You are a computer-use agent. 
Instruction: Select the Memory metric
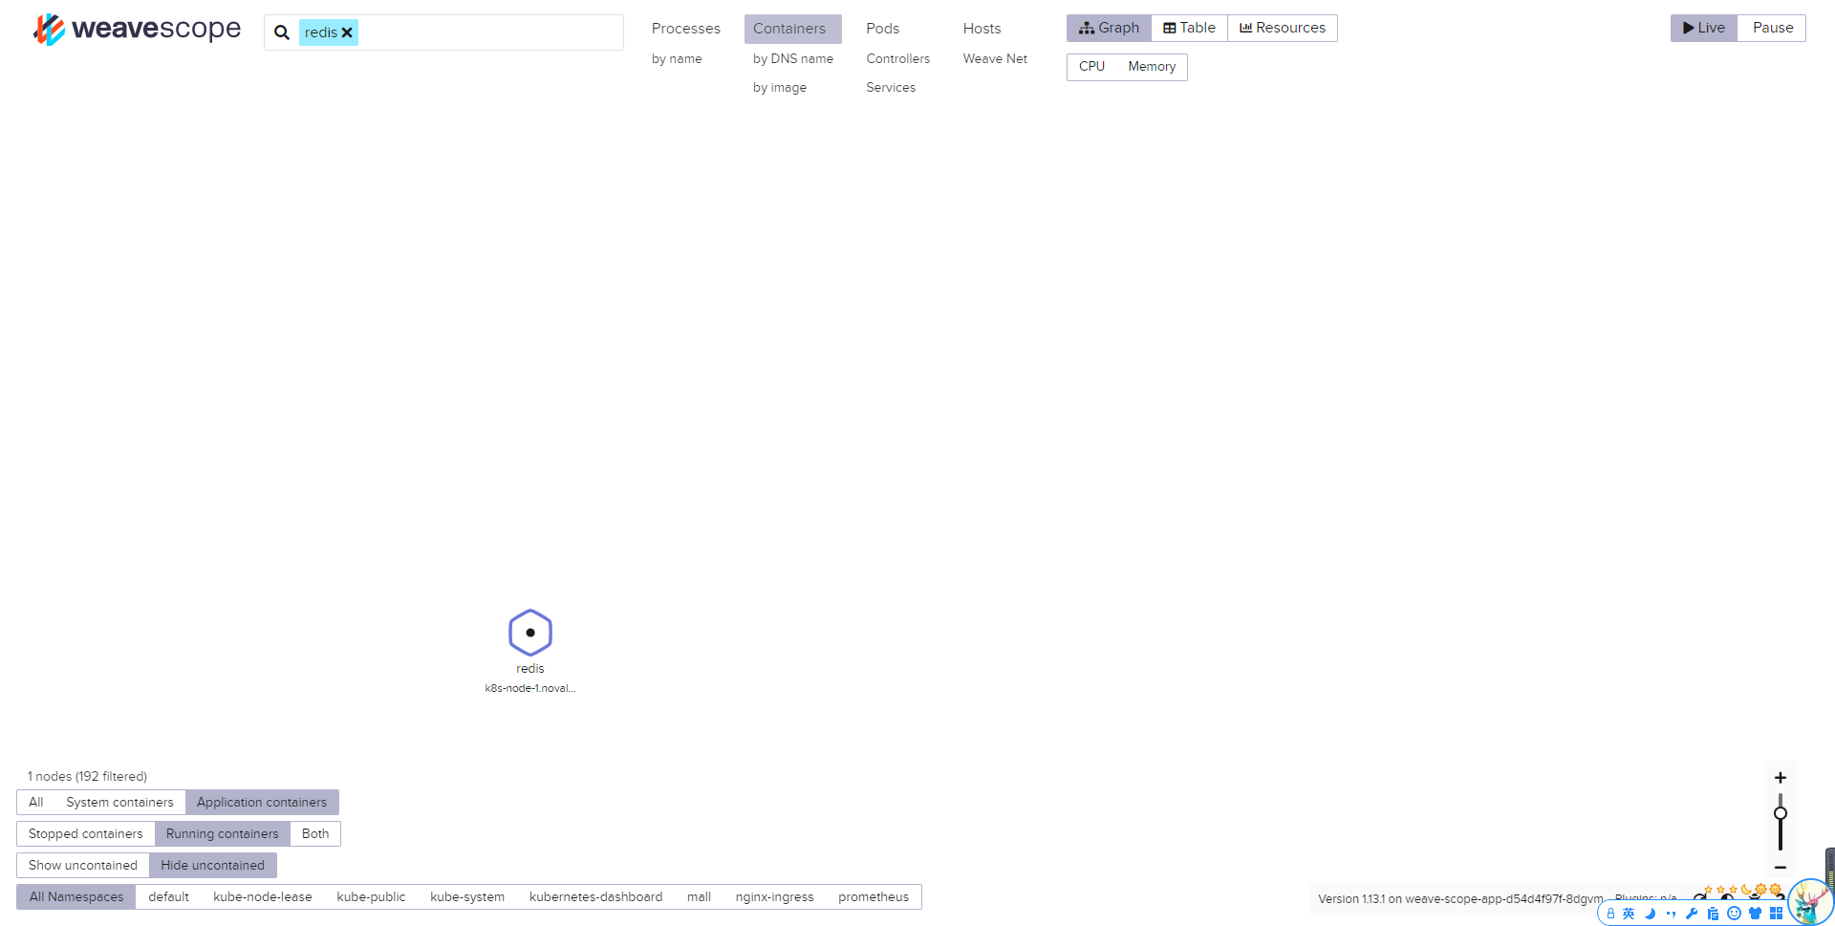(x=1152, y=67)
